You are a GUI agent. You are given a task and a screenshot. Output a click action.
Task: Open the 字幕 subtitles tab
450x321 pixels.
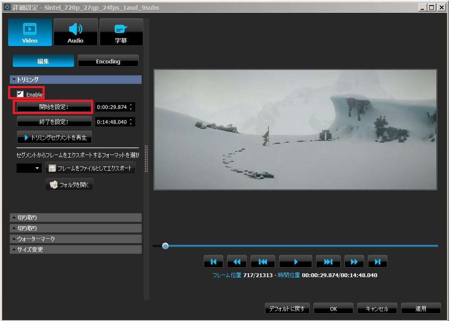[121, 32]
